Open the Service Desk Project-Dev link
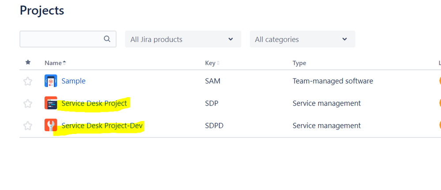441x190 pixels. (102, 125)
